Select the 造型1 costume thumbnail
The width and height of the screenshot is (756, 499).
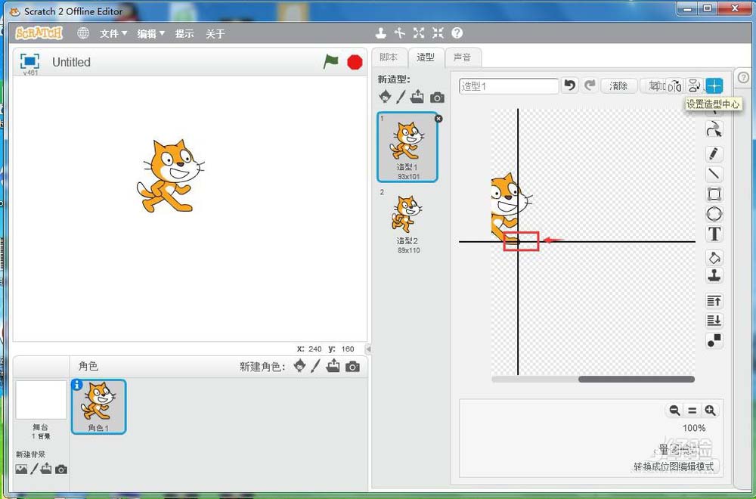coord(407,147)
